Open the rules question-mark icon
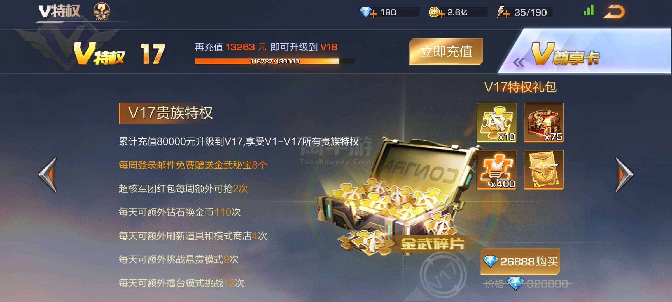This screenshot has height=302, width=672. [x=101, y=12]
